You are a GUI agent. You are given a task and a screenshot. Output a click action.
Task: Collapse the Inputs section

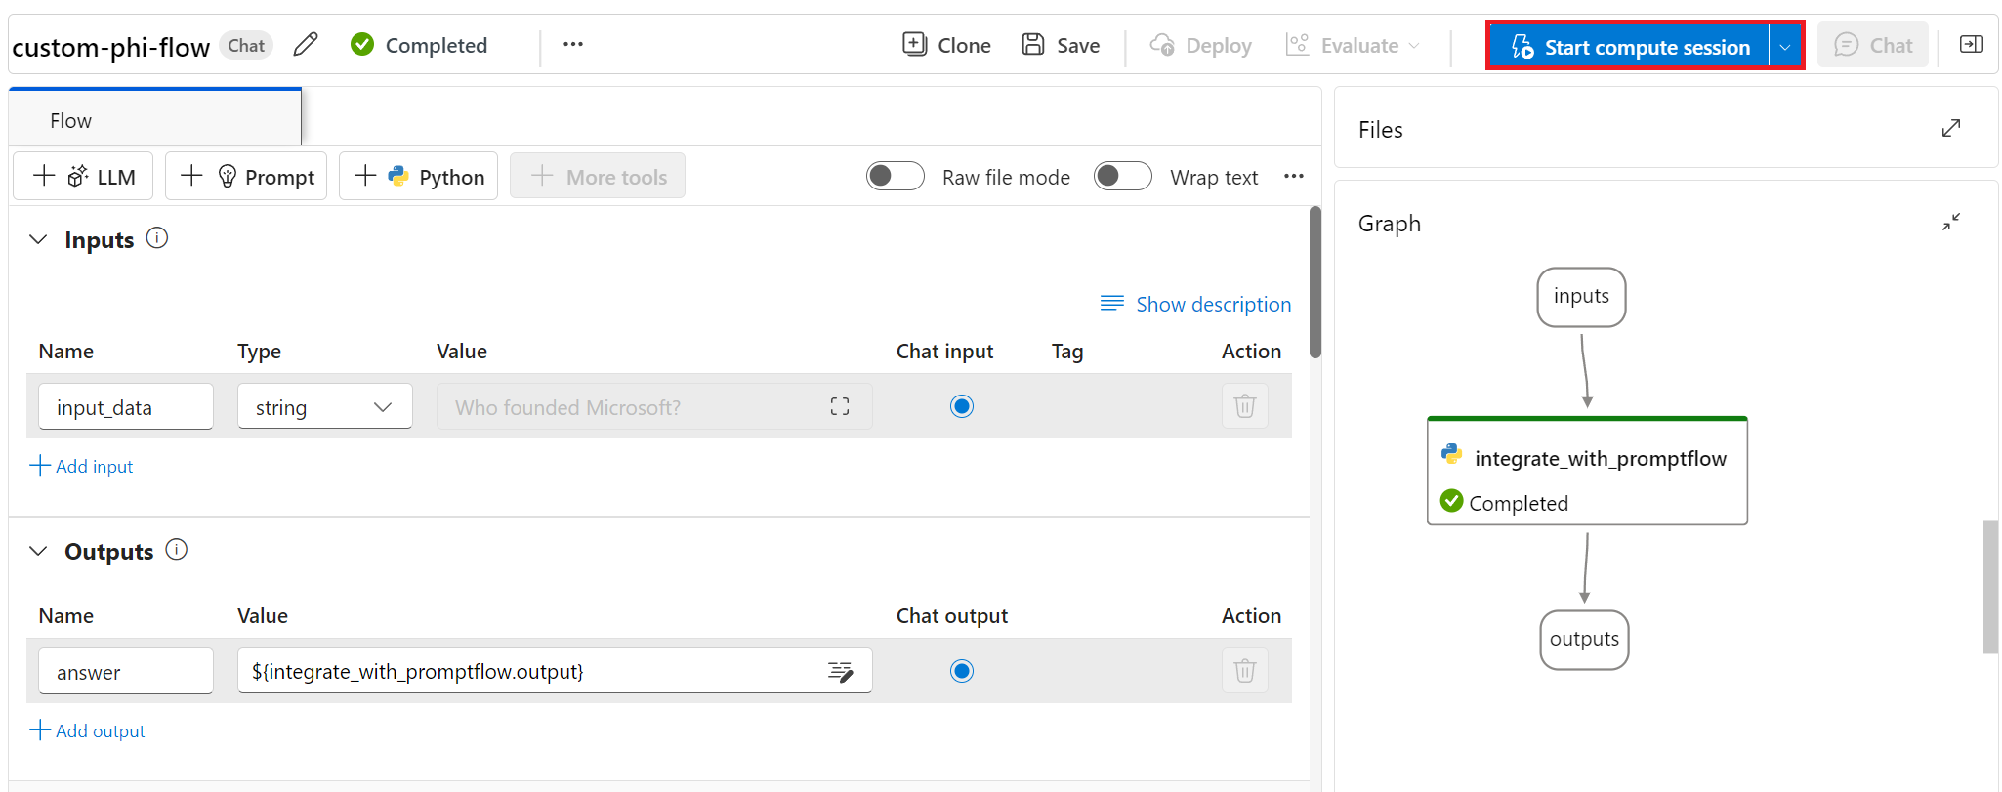38,239
